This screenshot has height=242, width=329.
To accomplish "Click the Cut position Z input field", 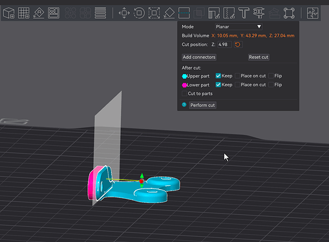I will [224, 45].
